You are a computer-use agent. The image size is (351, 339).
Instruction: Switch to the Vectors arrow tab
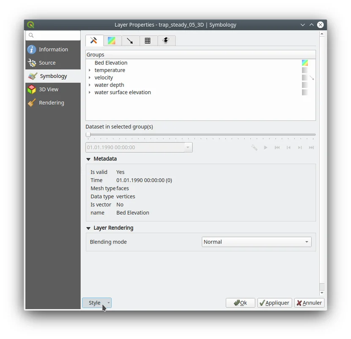pyautogui.click(x=130, y=41)
